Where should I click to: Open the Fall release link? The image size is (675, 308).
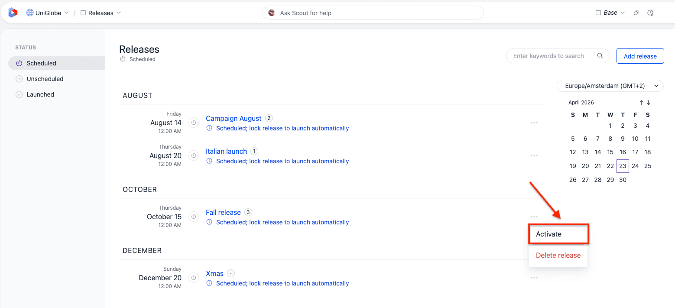pyautogui.click(x=223, y=212)
